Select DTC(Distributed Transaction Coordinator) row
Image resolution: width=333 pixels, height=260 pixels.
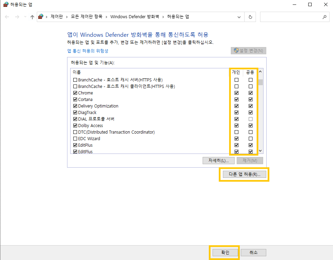point(116,132)
